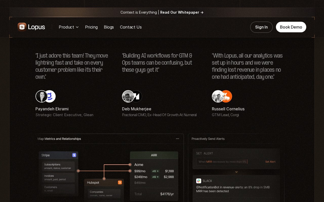The image size is (324, 202).
Task: Click Russell Cornelius's profile photo
Action: tap(218, 96)
